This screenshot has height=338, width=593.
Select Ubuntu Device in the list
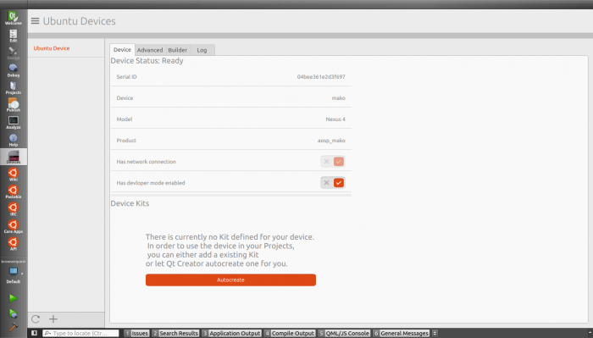point(52,48)
